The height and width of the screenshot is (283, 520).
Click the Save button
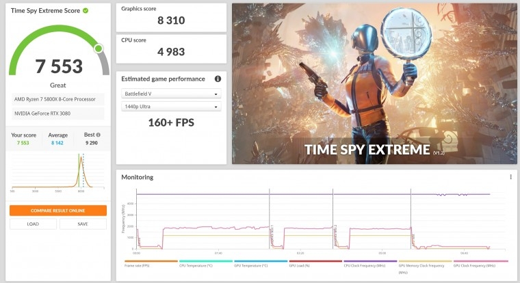coord(83,224)
